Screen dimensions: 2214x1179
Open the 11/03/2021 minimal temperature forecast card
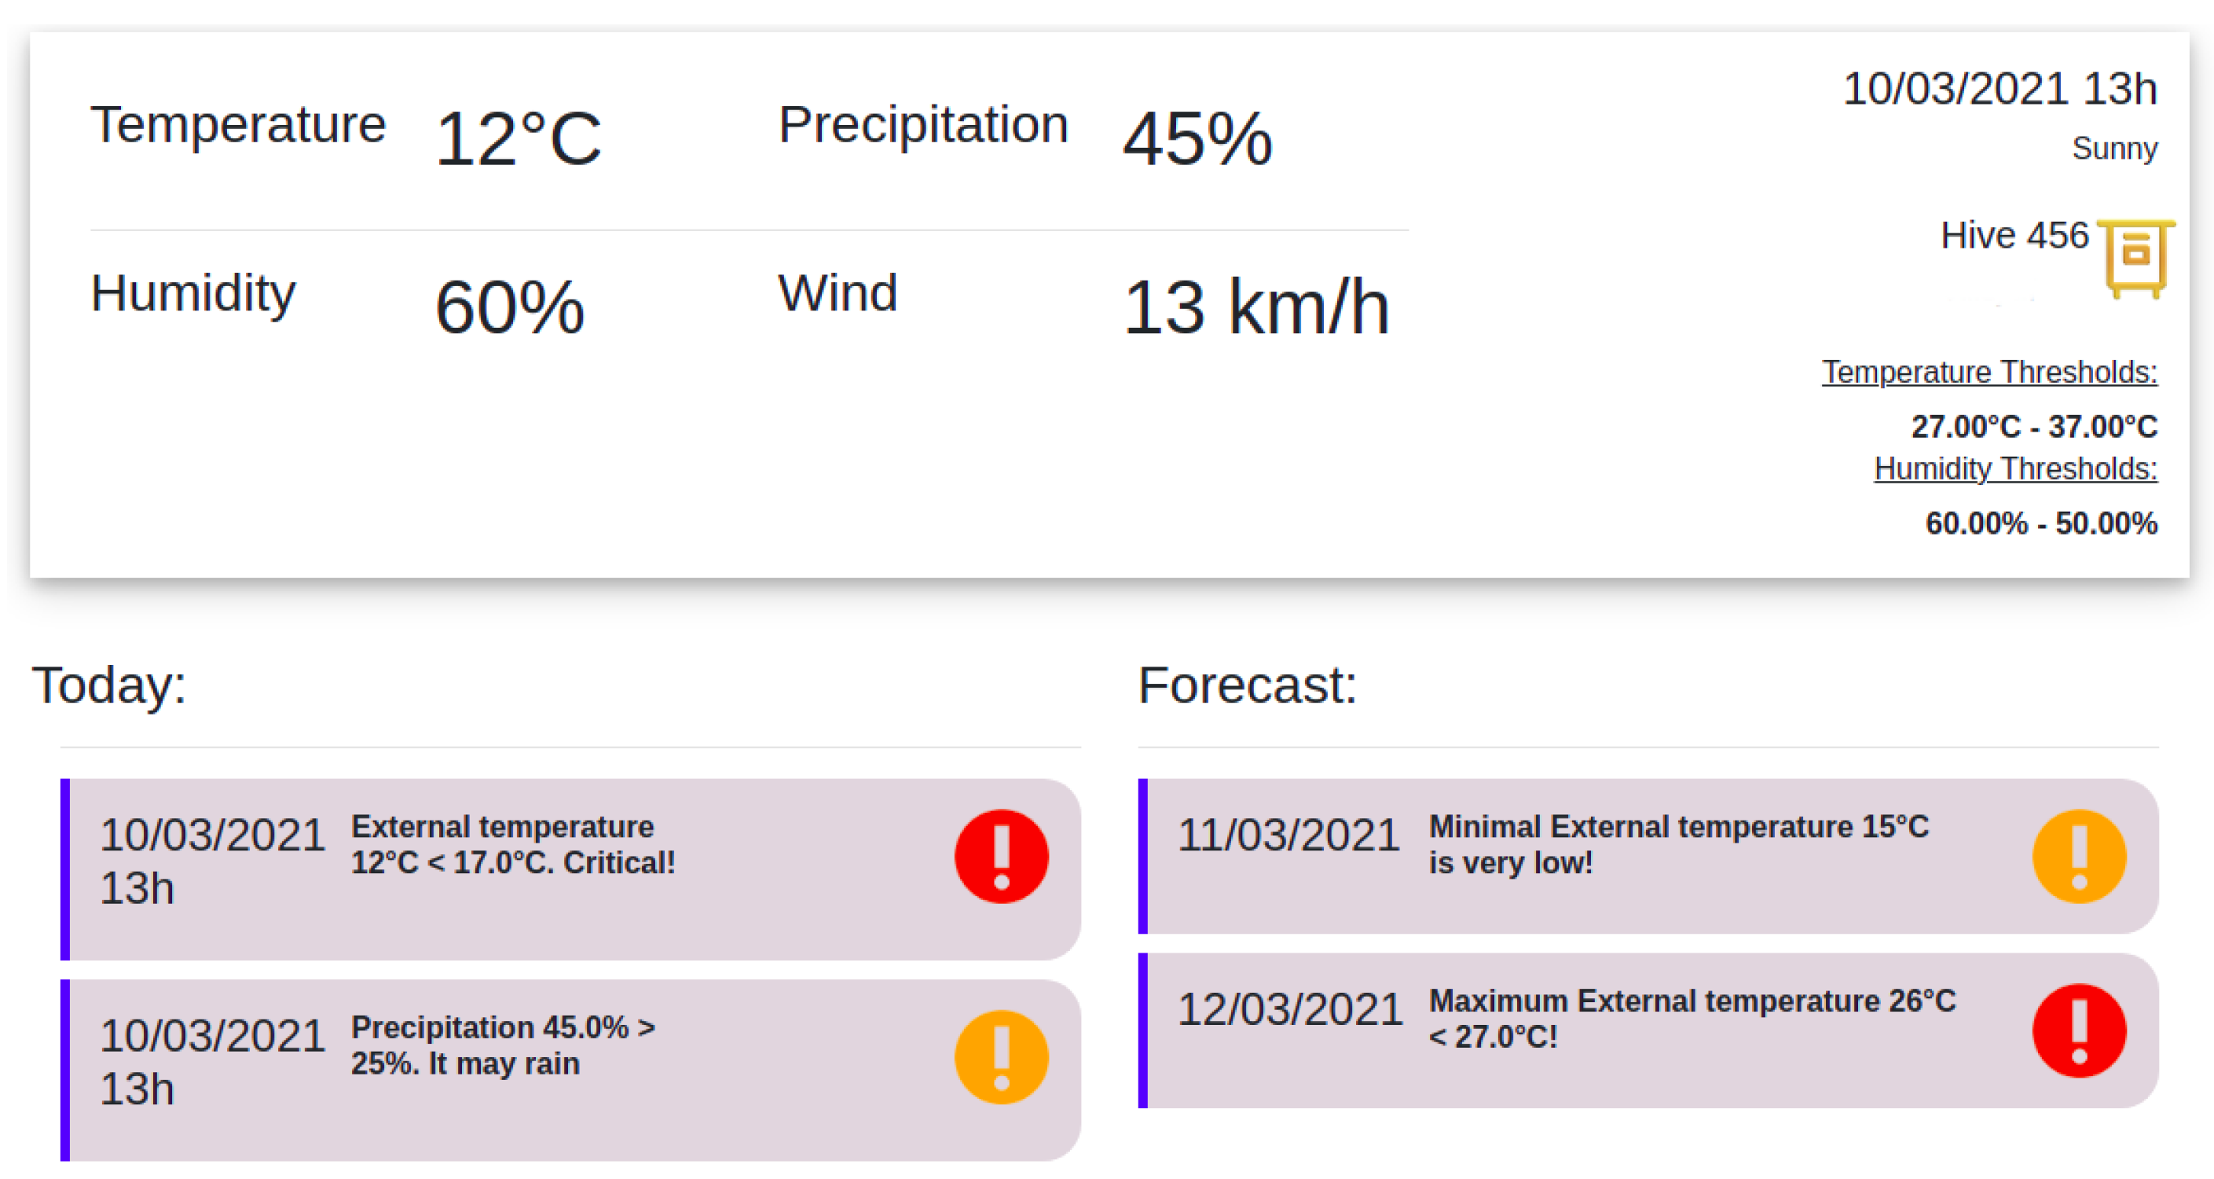coord(1646,856)
